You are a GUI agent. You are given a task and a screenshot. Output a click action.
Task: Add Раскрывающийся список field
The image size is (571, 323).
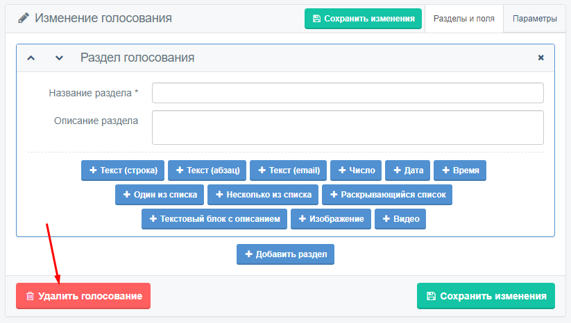(387, 195)
